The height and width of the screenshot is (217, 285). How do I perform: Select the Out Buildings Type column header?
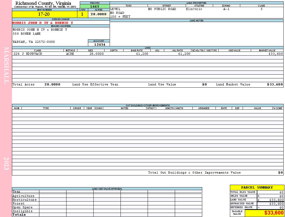coord(46,108)
